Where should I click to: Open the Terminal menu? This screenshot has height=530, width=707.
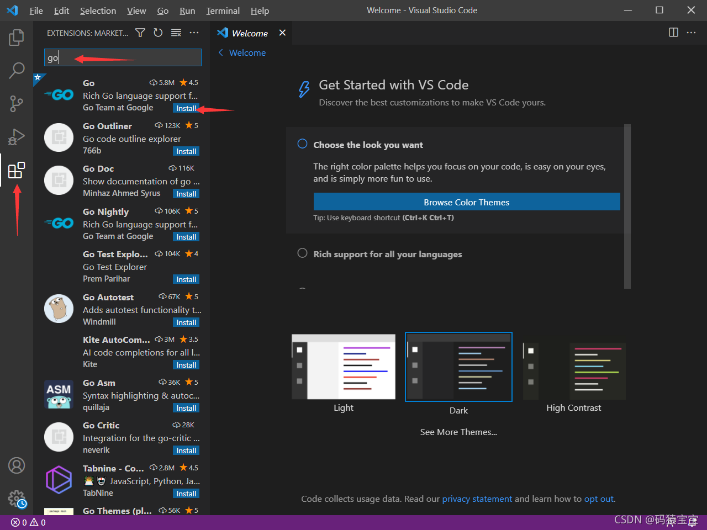(223, 10)
